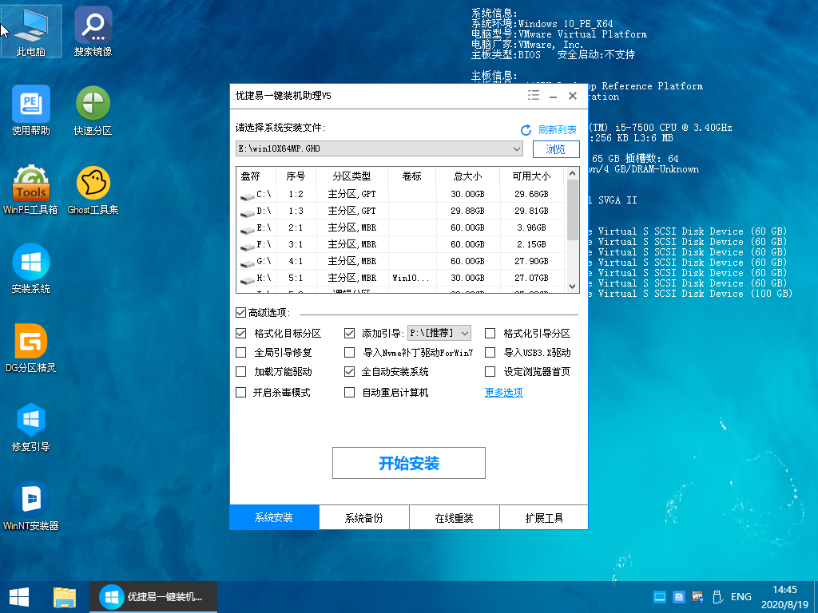The image size is (818, 613).
Task: Expand the system image file dropdown
Action: 517,148
